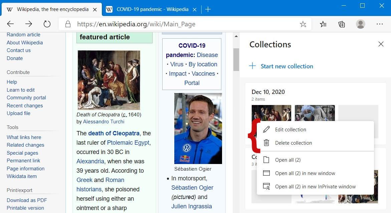Click the vertical scrollbar thumb
This screenshot has width=391, height=213.
coord(236,59)
